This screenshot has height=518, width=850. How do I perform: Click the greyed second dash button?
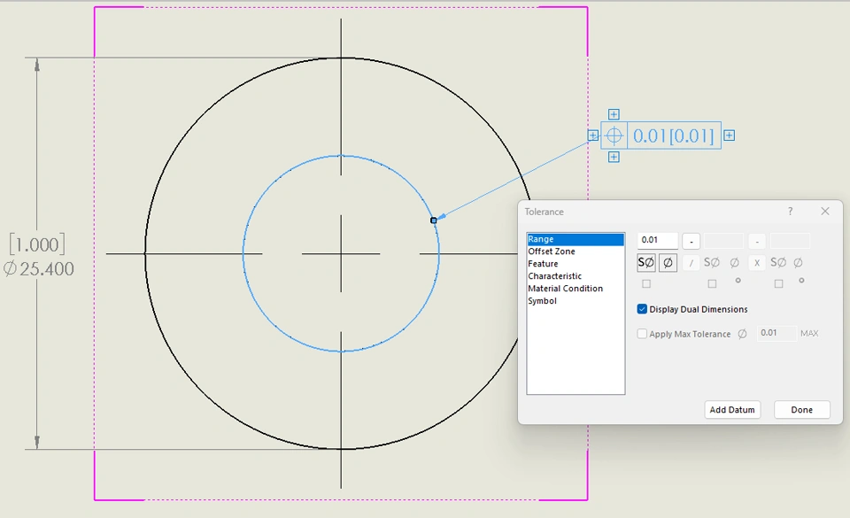[757, 241]
